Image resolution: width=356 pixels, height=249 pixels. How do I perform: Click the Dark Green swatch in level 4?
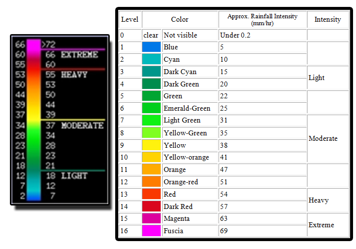tap(151, 84)
